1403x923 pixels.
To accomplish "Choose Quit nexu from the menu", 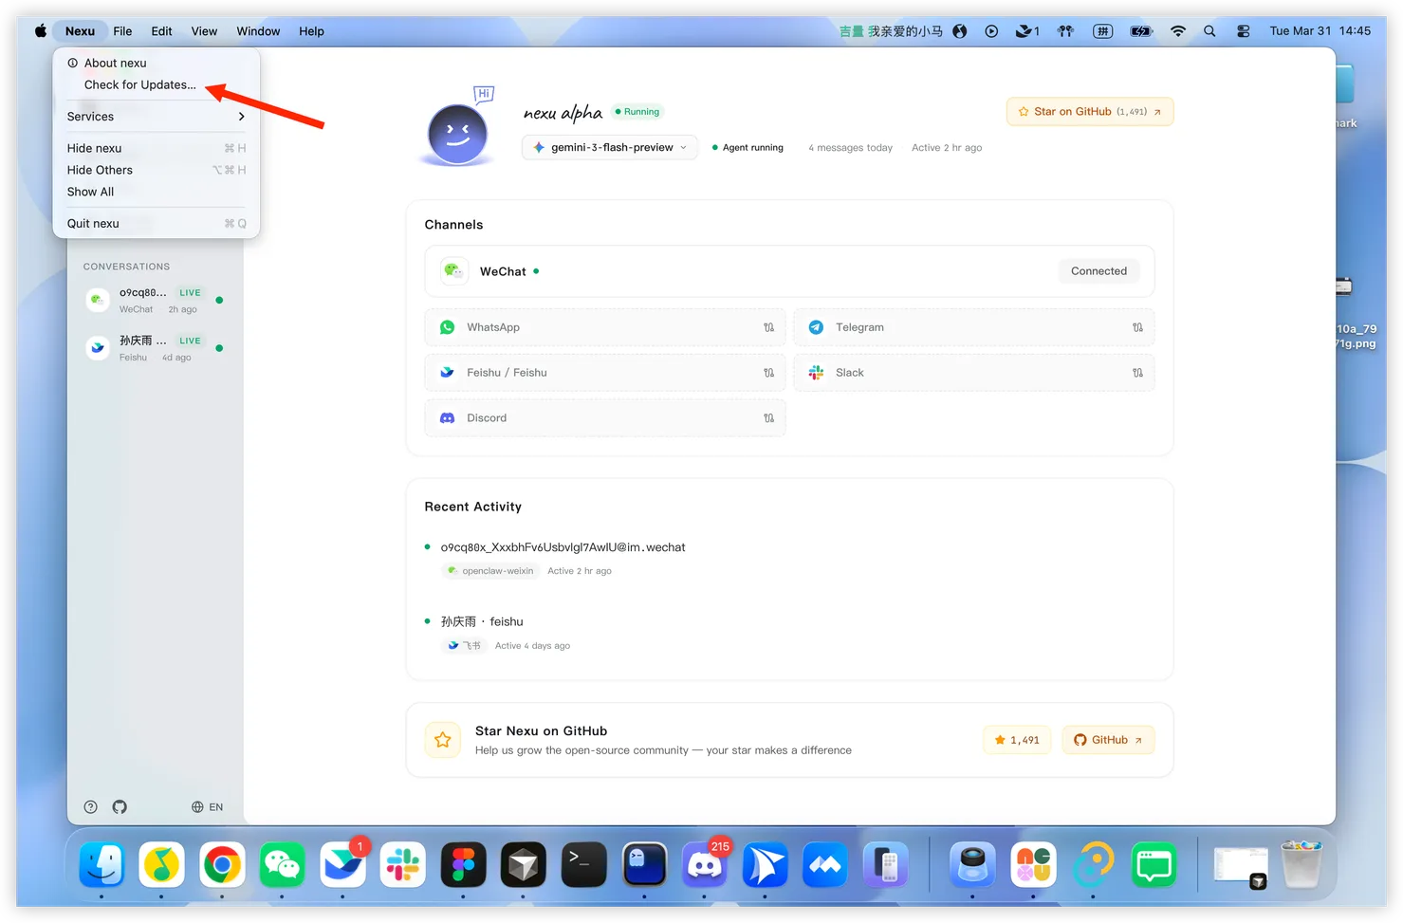I will 93,224.
